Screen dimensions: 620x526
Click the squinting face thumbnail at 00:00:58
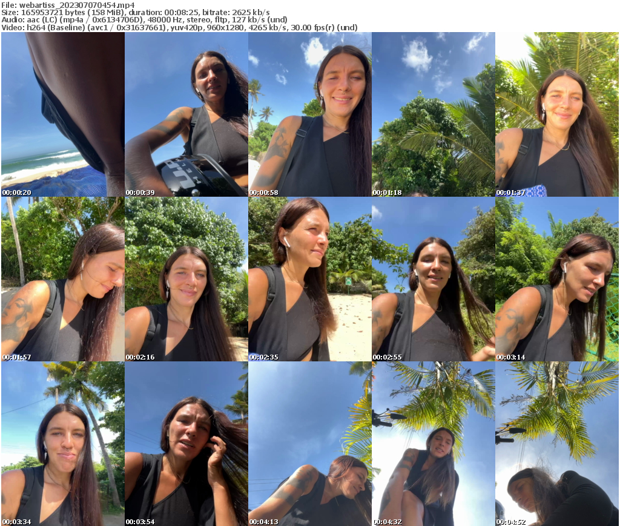pos(310,115)
